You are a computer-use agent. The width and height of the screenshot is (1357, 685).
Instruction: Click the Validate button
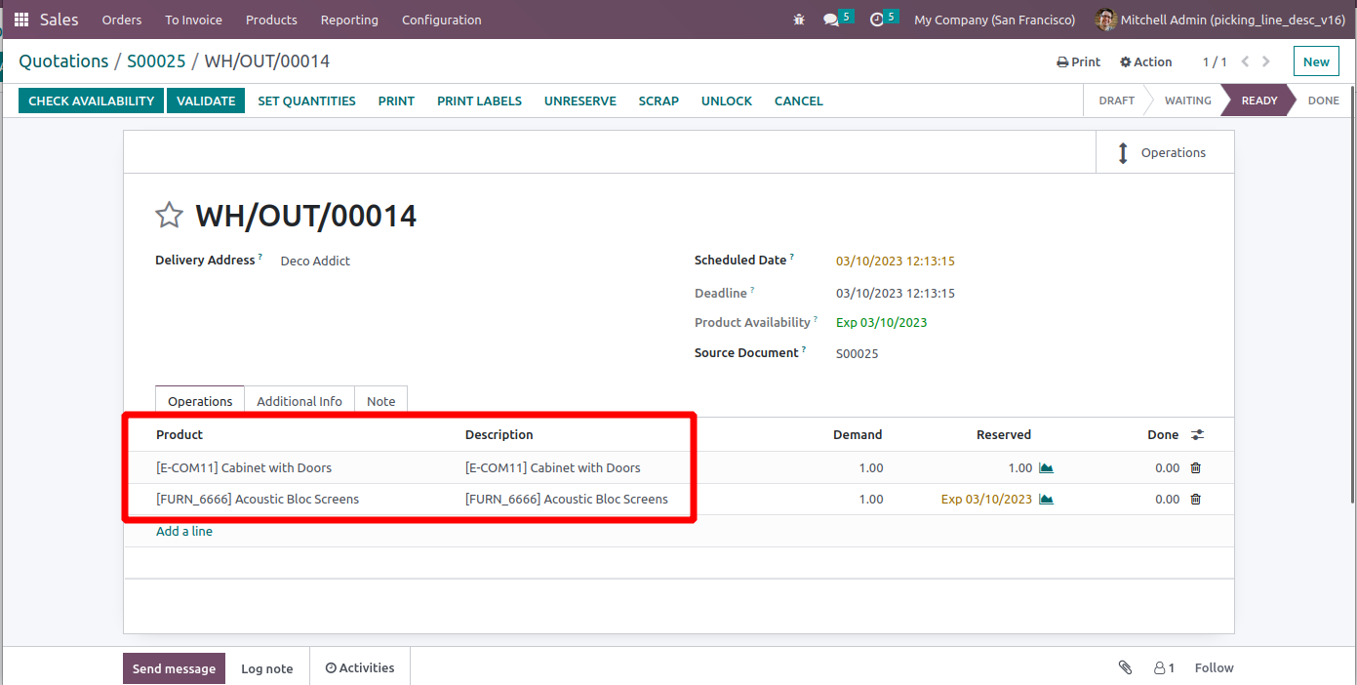206,101
